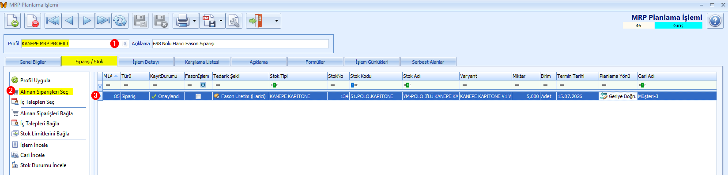Click the Stok Tipi filter ABC icon
Image resolution: width=728 pixels, height=175 pixels.
click(x=274, y=85)
